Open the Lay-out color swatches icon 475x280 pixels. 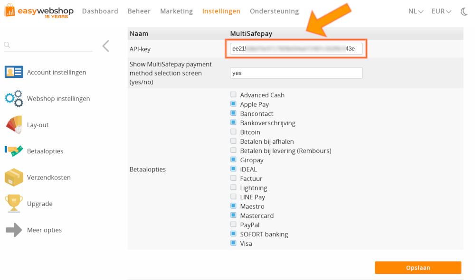point(14,125)
